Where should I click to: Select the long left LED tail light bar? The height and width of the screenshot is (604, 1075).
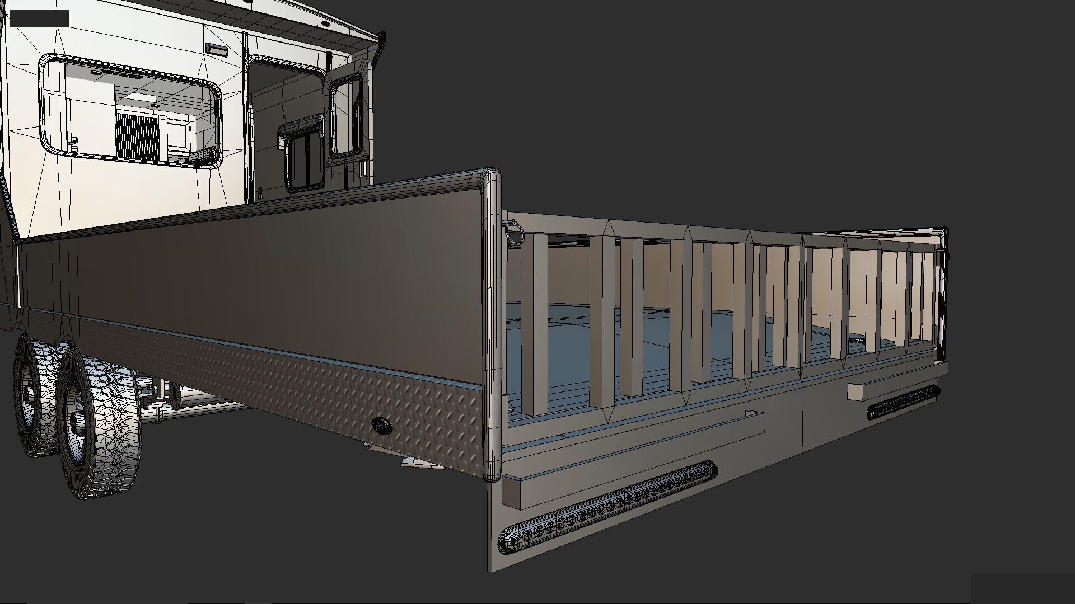(x=607, y=508)
